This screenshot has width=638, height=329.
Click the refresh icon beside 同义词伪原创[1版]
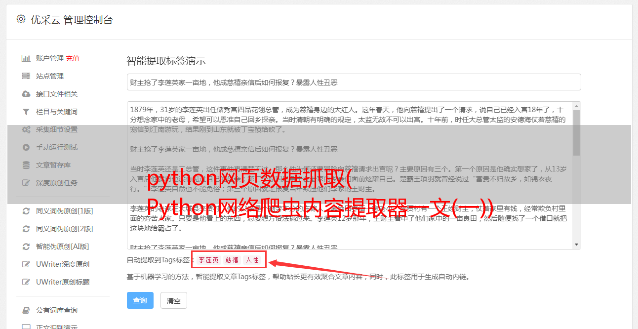coord(26,211)
